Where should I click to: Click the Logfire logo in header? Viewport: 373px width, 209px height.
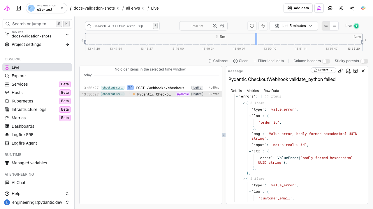pyautogui.click(x=8, y=8)
